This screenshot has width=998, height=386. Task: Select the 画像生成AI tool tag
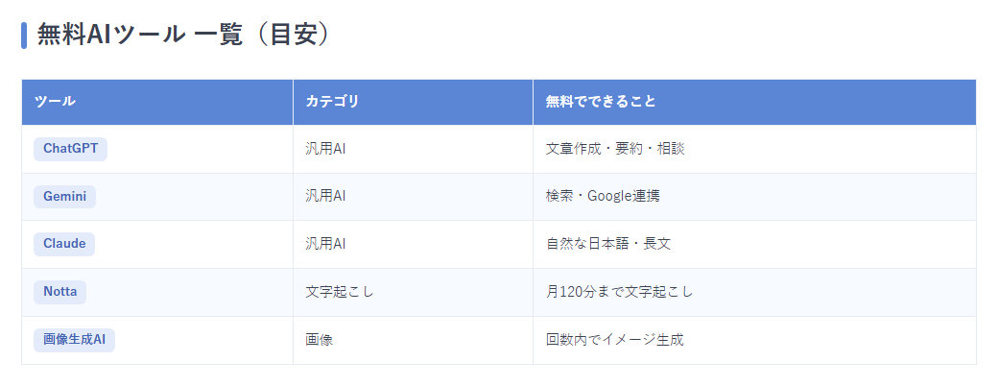[x=75, y=340]
